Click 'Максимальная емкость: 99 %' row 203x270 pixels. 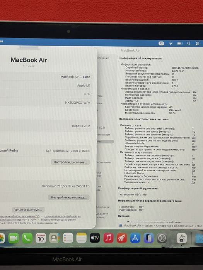coord(150,113)
